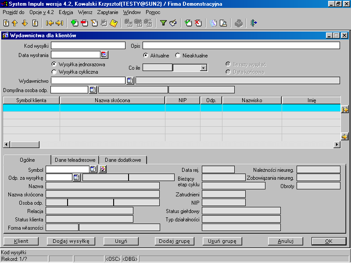Click the jump-to-last right arrow toolbar icon

60,23
